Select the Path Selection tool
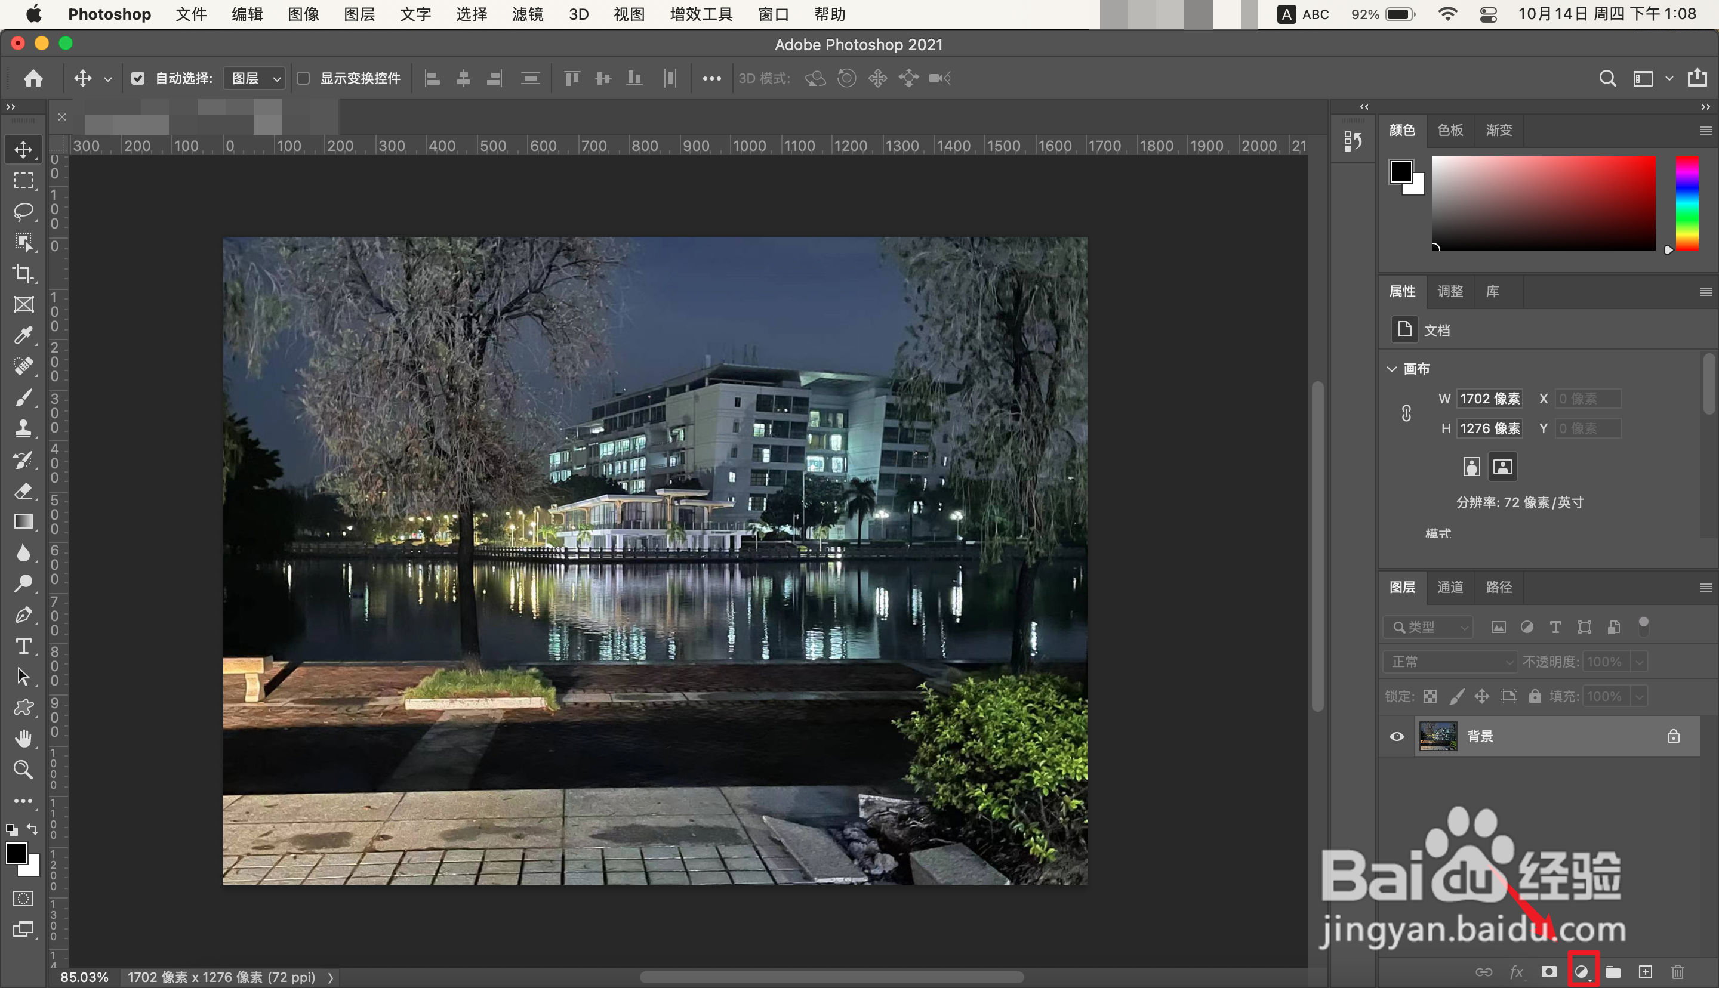Image resolution: width=1719 pixels, height=988 pixels. [24, 677]
